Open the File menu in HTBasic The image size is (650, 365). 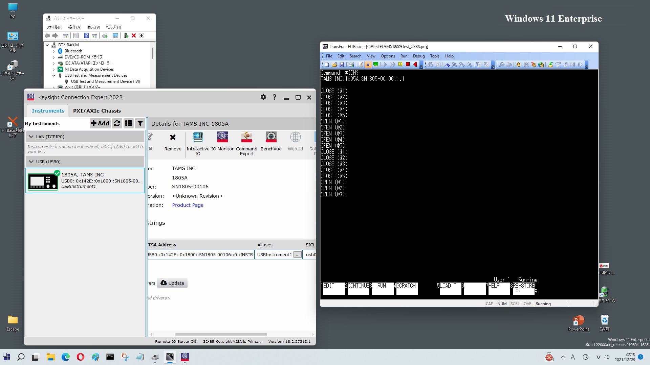329,56
